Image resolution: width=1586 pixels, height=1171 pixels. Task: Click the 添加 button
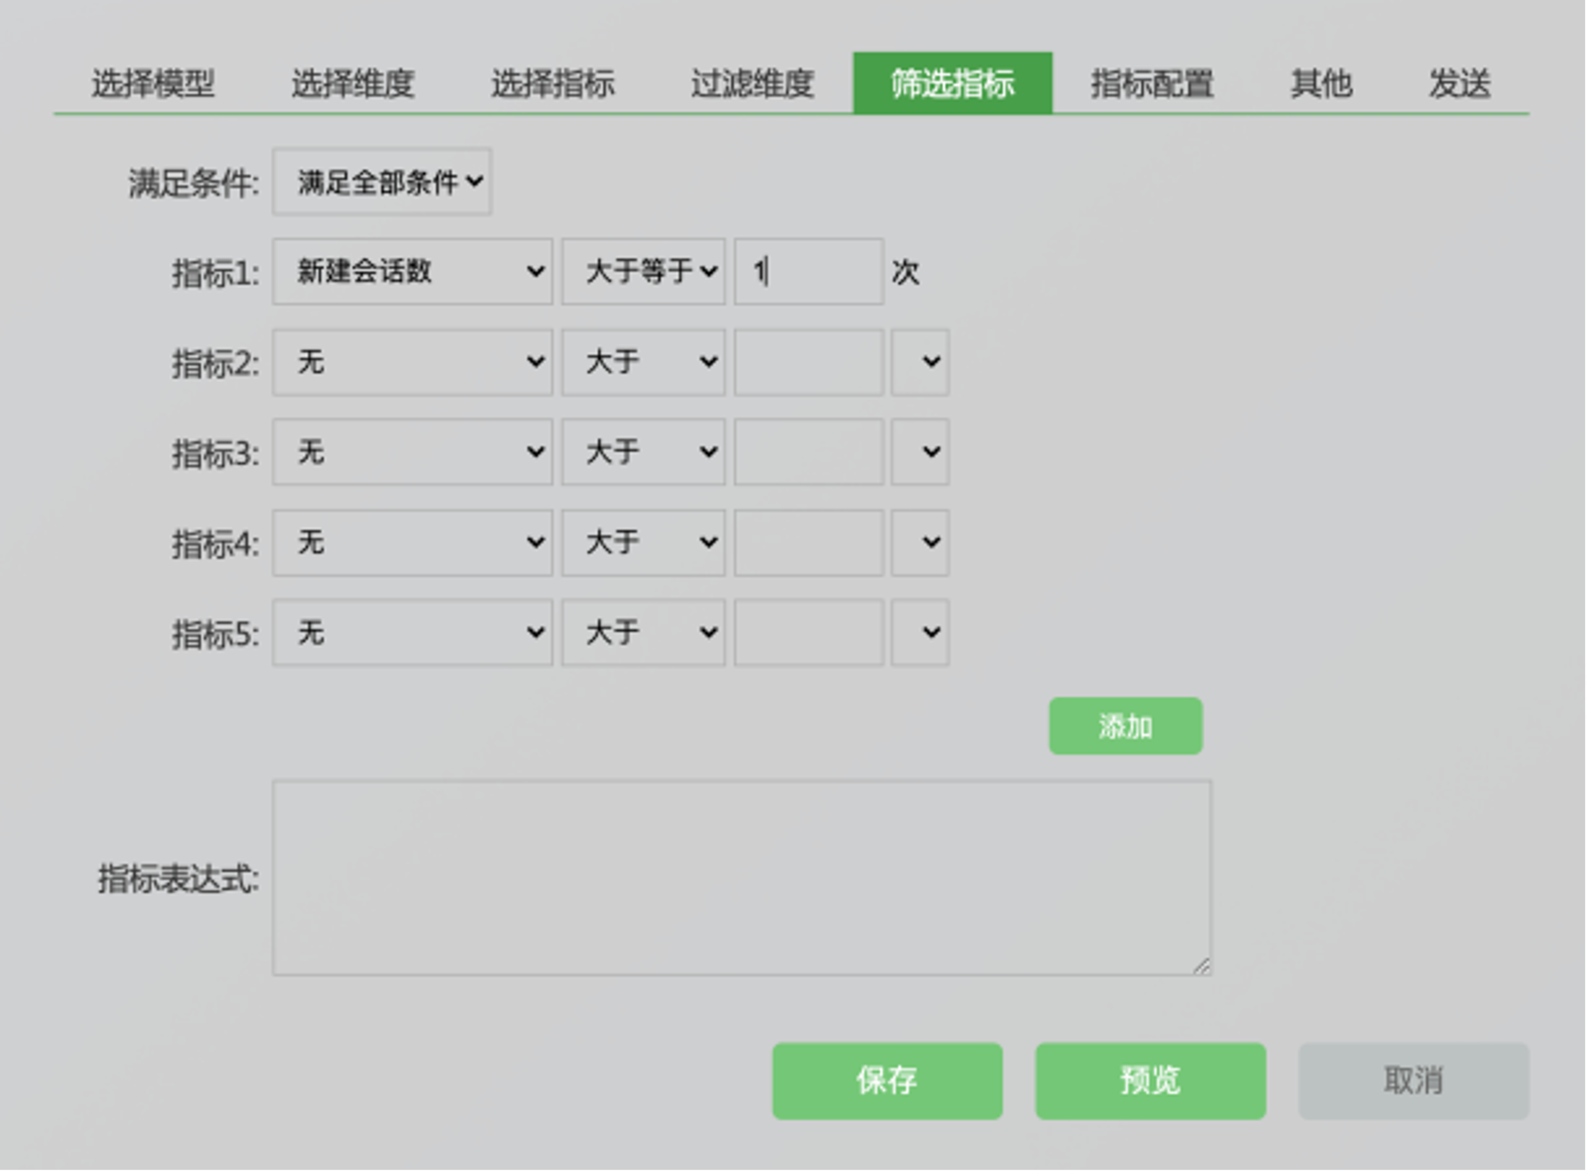pyautogui.click(x=1125, y=726)
